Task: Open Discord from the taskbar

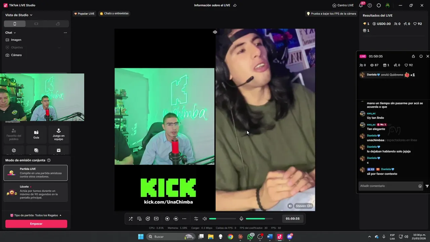Action: coord(290,237)
